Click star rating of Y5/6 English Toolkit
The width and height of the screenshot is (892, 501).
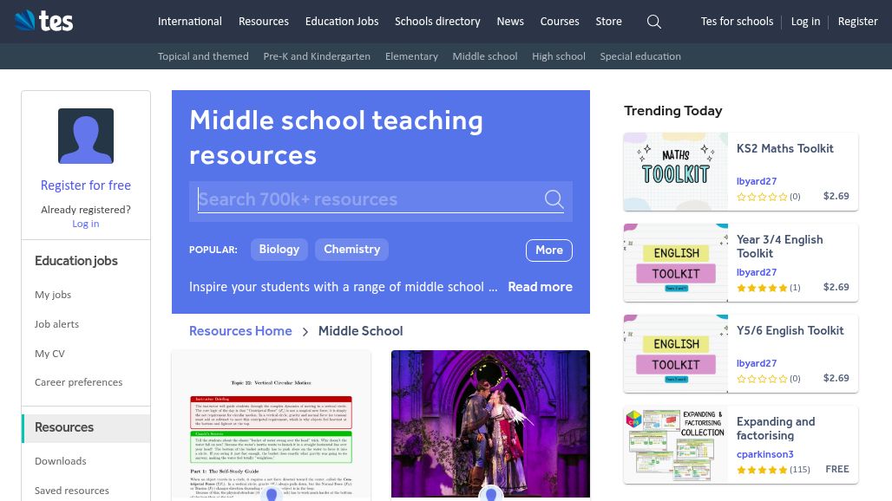click(x=763, y=379)
